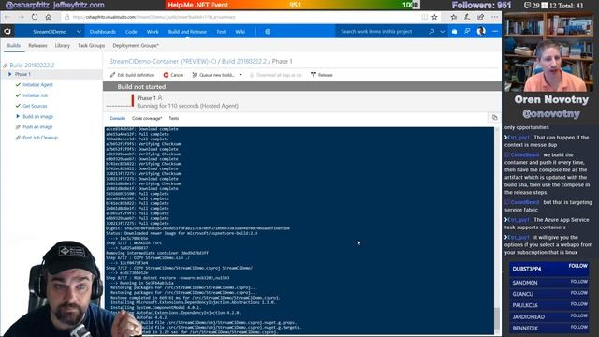Click the person icon beside Phase 1 header
The image size is (599, 337).
coord(160,98)
